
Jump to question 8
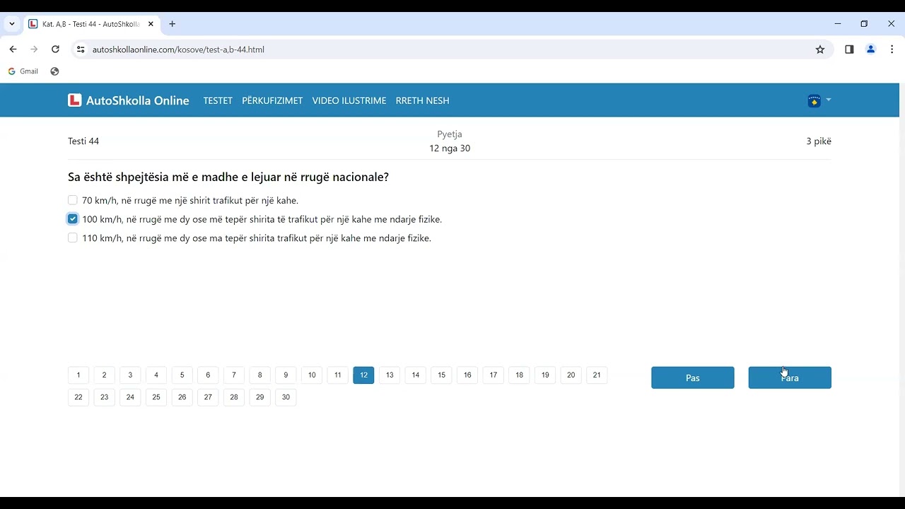point(259,375)
